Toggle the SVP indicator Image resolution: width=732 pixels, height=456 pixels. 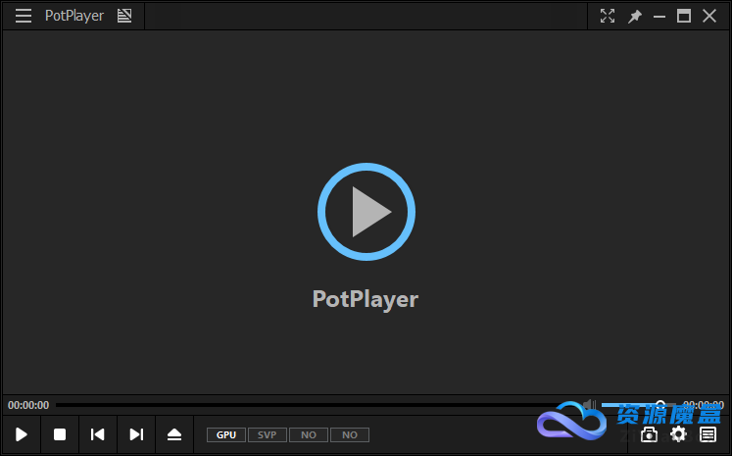click(x=267, y=434)
